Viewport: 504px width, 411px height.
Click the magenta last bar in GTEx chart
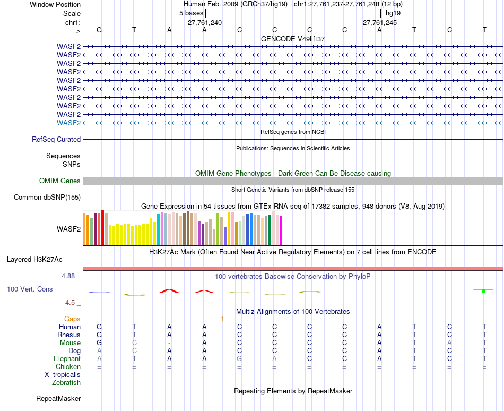pos(281,230)
